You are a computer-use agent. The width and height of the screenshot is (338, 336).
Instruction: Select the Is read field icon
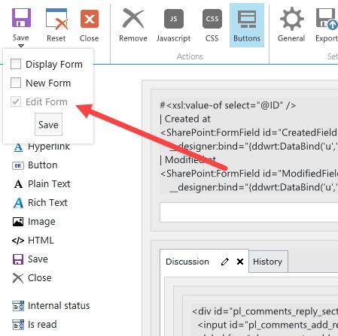(x=18, y=325)
